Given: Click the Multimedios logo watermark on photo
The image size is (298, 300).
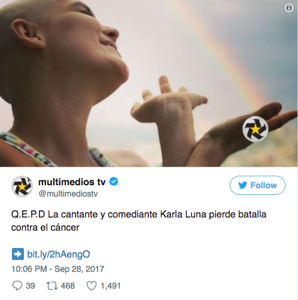Looking at the screenshot, I should point(256,129).
